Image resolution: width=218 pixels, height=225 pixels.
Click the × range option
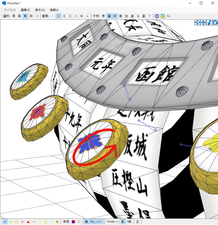[x=87, y=16]
